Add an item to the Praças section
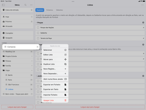This screenshot has width=146, height=110. [143, 23]
